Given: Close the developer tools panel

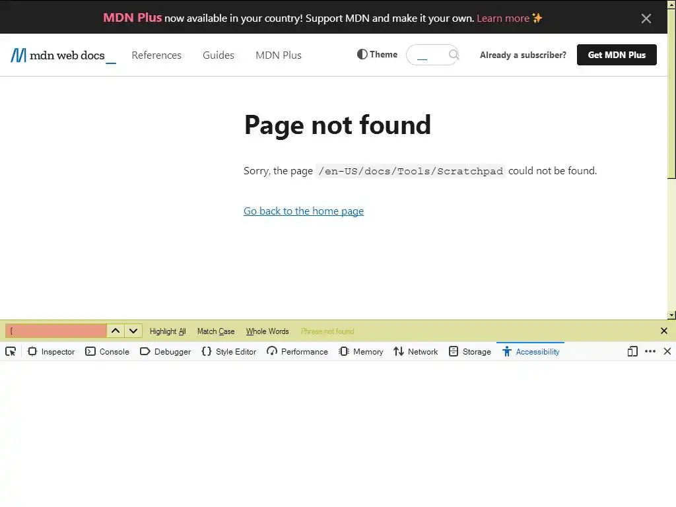Looking at the screenshot, I should (x=667, y=351).
